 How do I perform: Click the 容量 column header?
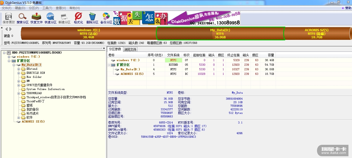pos(268,55)
